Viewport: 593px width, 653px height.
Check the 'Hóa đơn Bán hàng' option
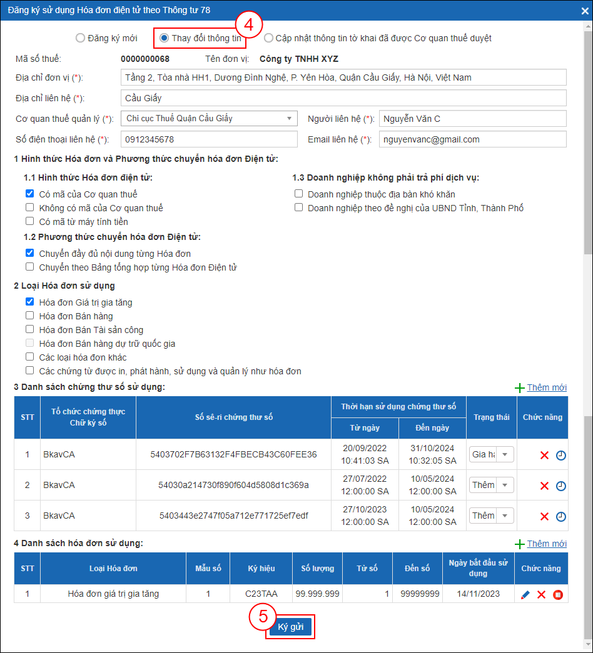click(29, 316)
